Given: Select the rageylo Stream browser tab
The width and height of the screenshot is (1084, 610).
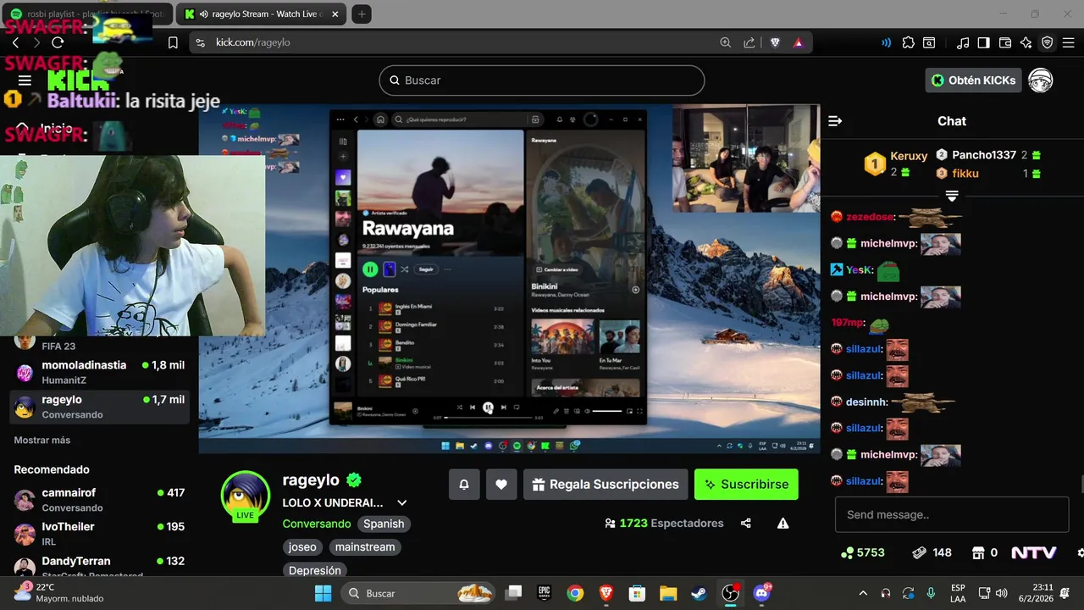Looking at the screenshot, I should [261, 14].
